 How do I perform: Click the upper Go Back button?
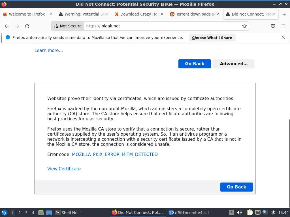click(195, 64)
